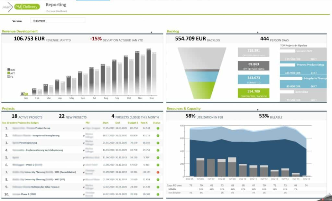The width and height of the screenshot is (332, 201).
Task: Click the pin icon above Resources & Capacity panel
Action: [258, 109]
